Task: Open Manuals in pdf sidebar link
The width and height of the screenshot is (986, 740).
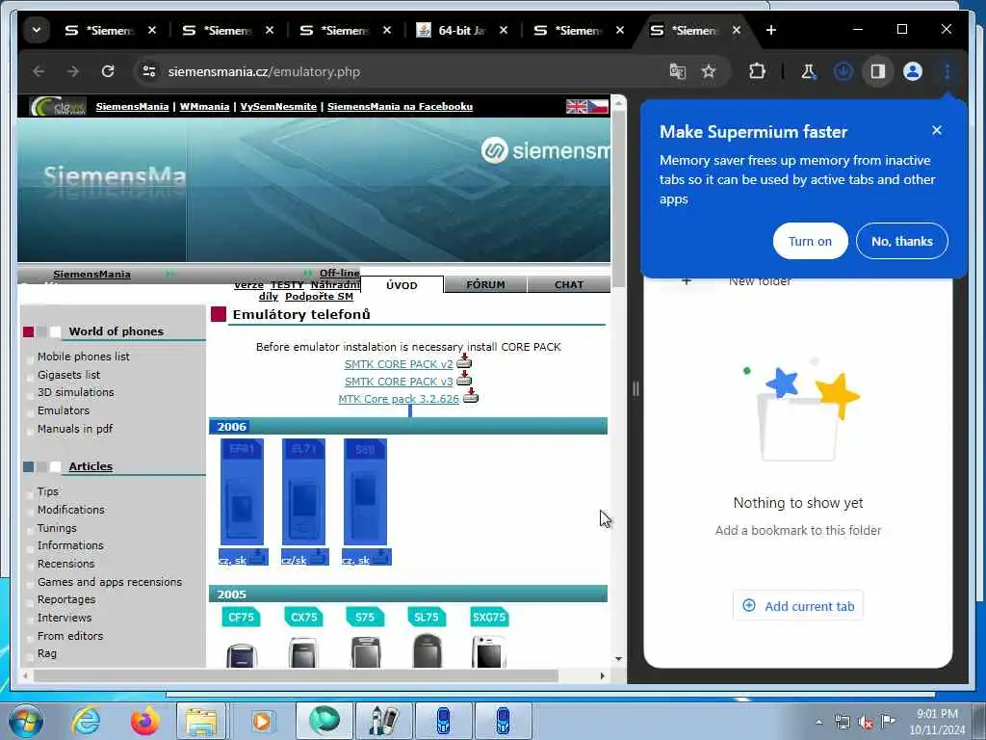Action: tap(75, 429)
